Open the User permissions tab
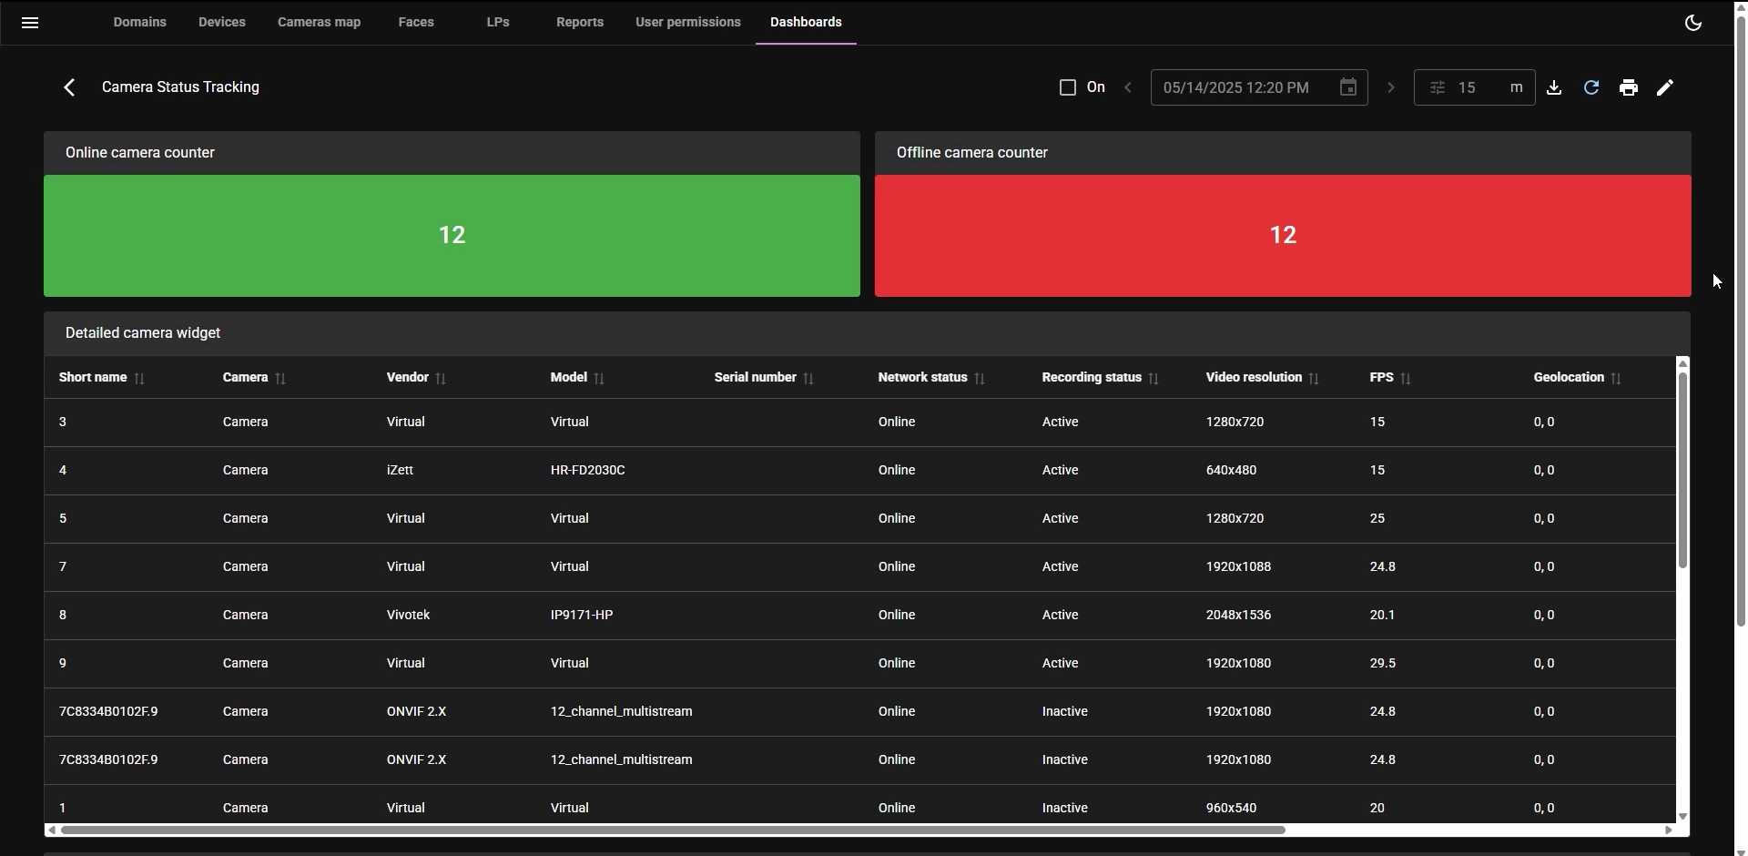The width and height of the screenshot is (1748, 856). (x=687, y=22)
